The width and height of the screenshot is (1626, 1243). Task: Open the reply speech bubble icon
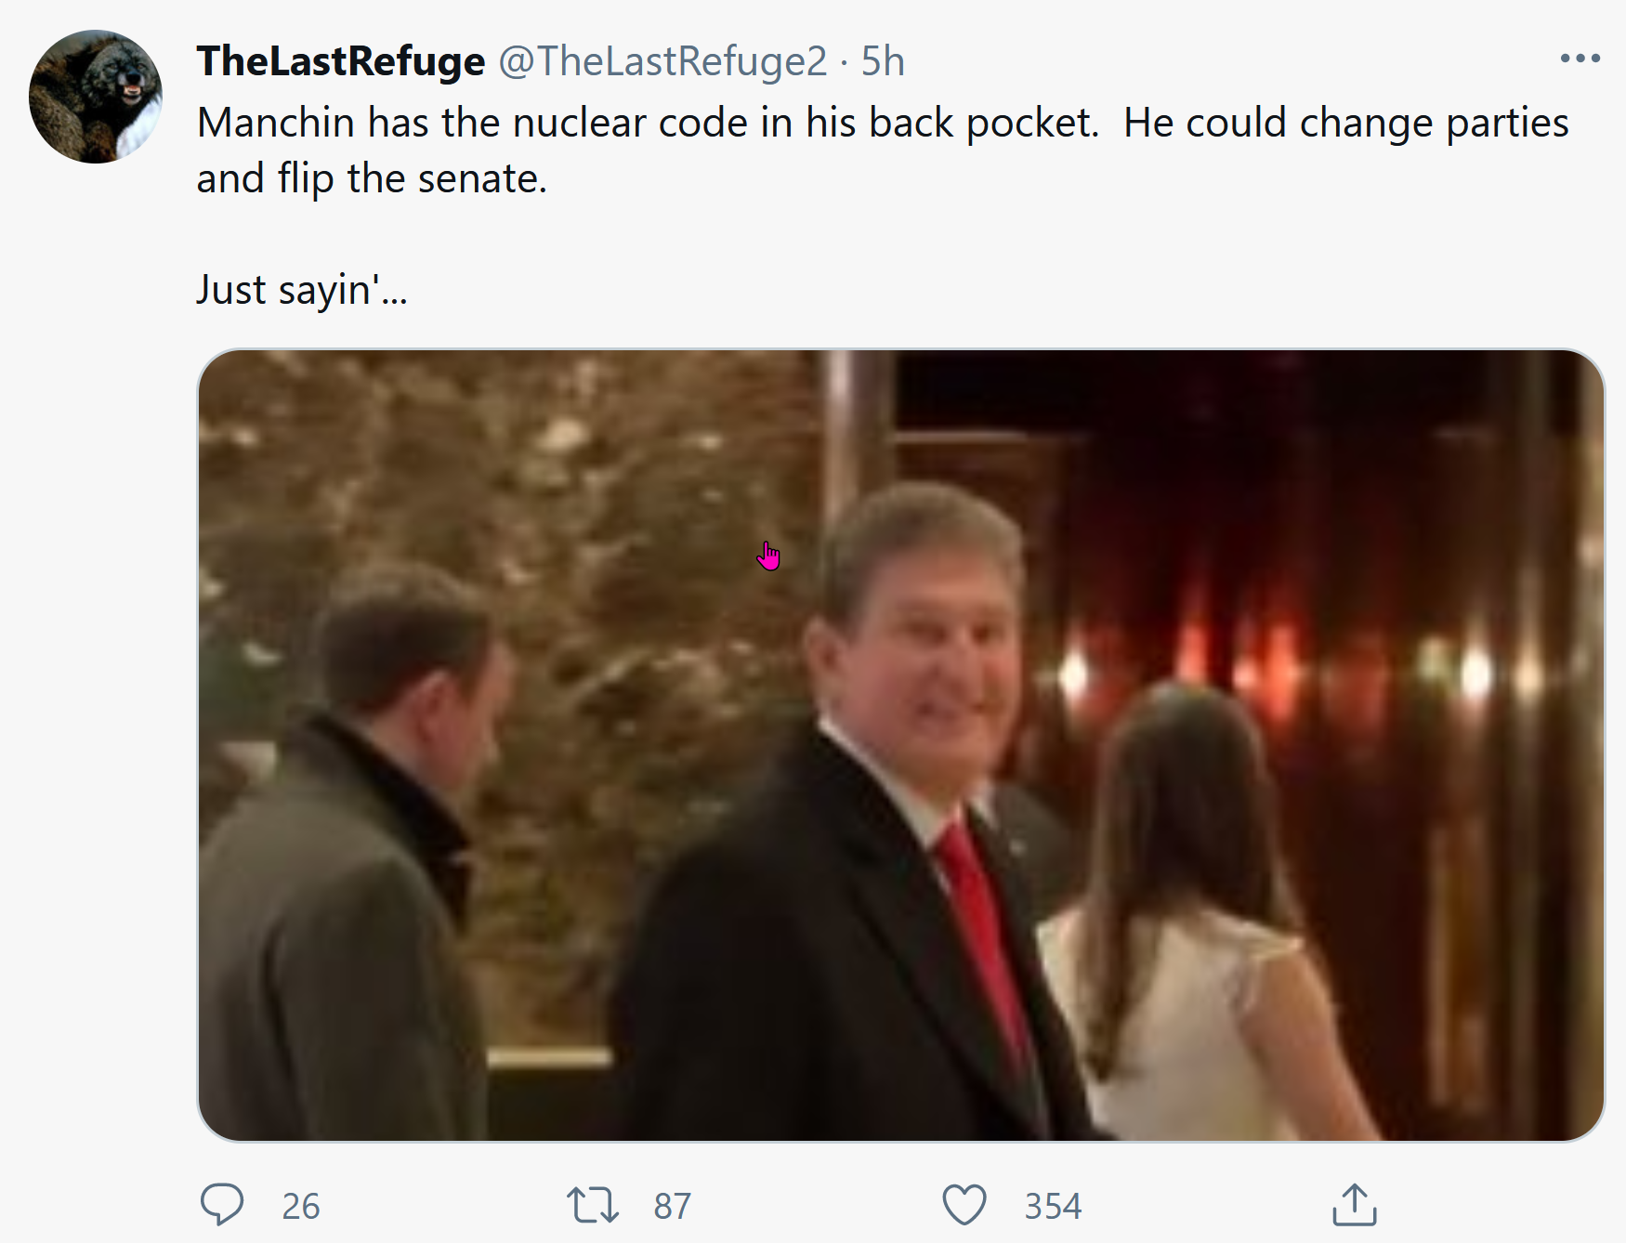(222, 1204)
